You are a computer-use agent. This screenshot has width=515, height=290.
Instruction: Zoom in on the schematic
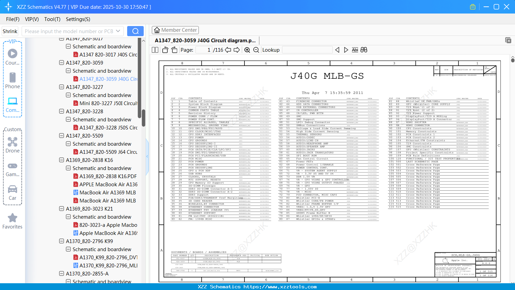247,50
